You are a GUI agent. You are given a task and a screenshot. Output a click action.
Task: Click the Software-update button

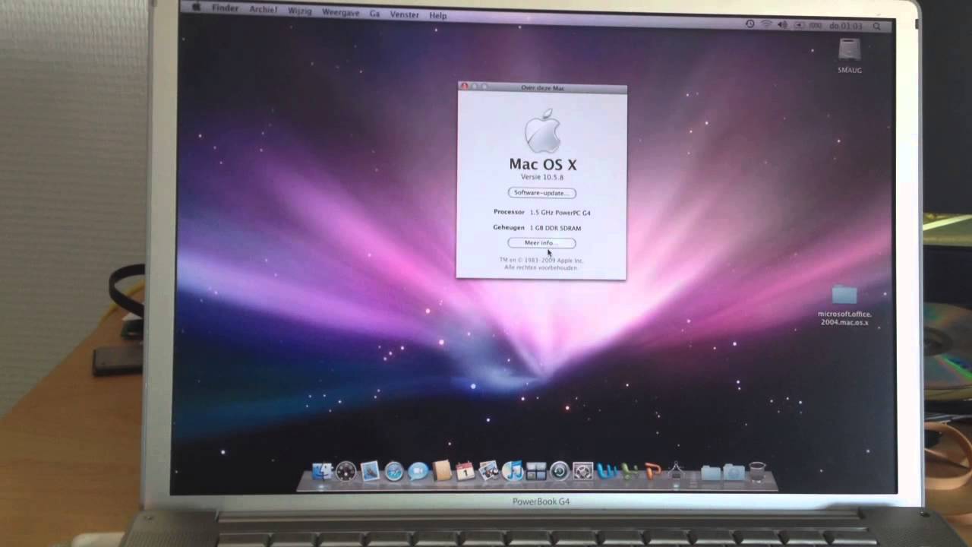click(541, 193)
